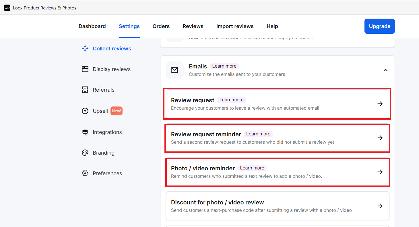419x227 pixels.
Task: Click the Emails section heading
Action: [198, 66]
